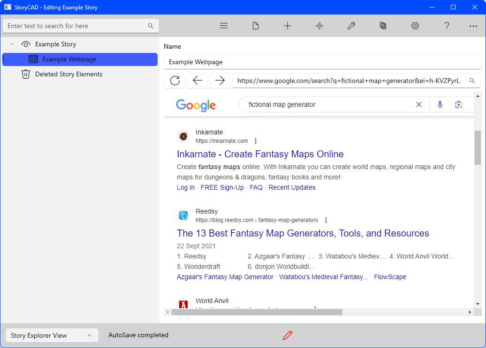Click the move element crosshair icon
The image size is (486, 348).
click(319, 26)
